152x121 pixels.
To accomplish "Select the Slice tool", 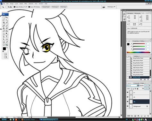I will [x=7, y=23].
